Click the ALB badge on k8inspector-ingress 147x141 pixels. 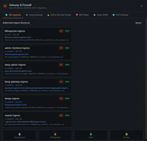point(61,31)
